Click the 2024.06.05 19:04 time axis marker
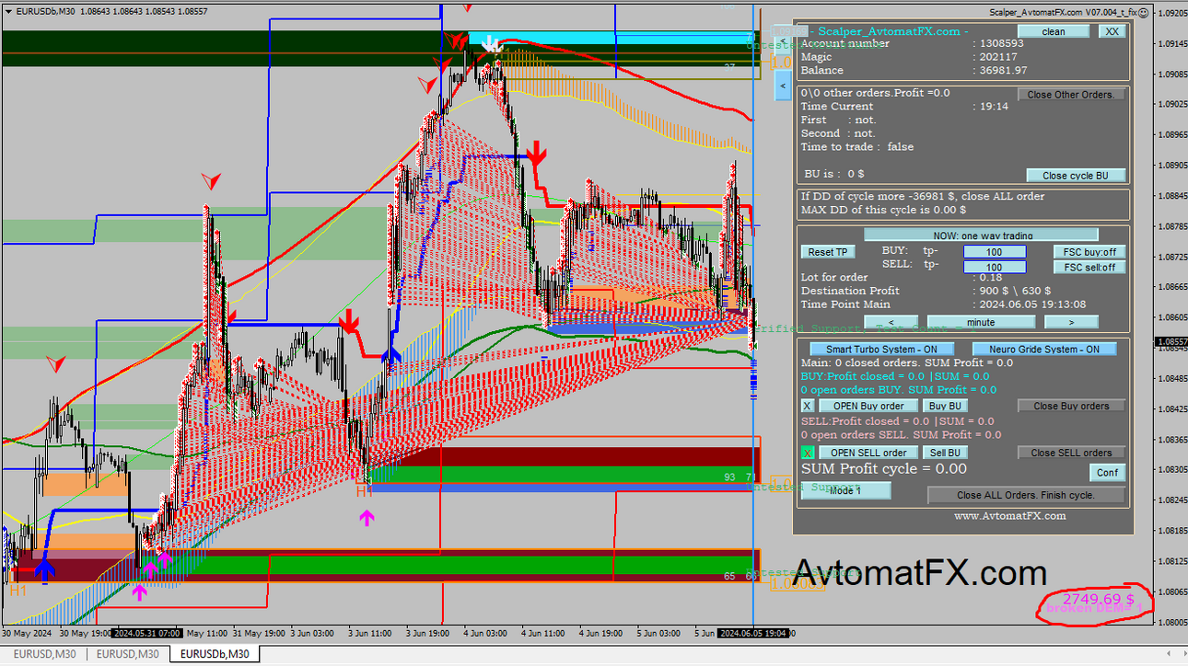 point(754,633)
